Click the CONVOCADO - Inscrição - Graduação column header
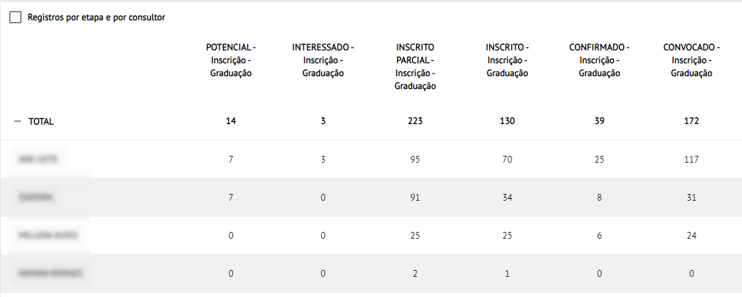 pos(692,60)
